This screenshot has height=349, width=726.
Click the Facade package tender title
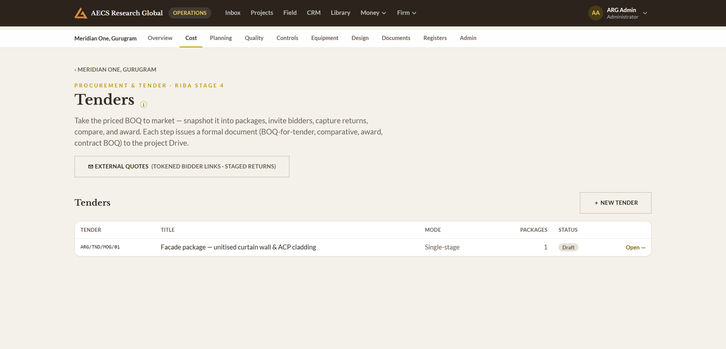[x=238, y=247]
